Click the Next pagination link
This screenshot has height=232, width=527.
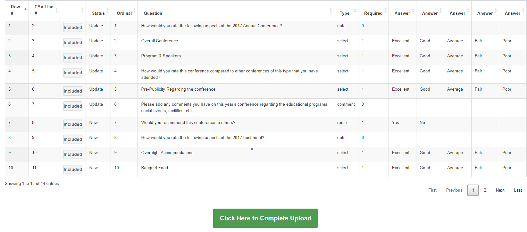(x=500, y=190)
